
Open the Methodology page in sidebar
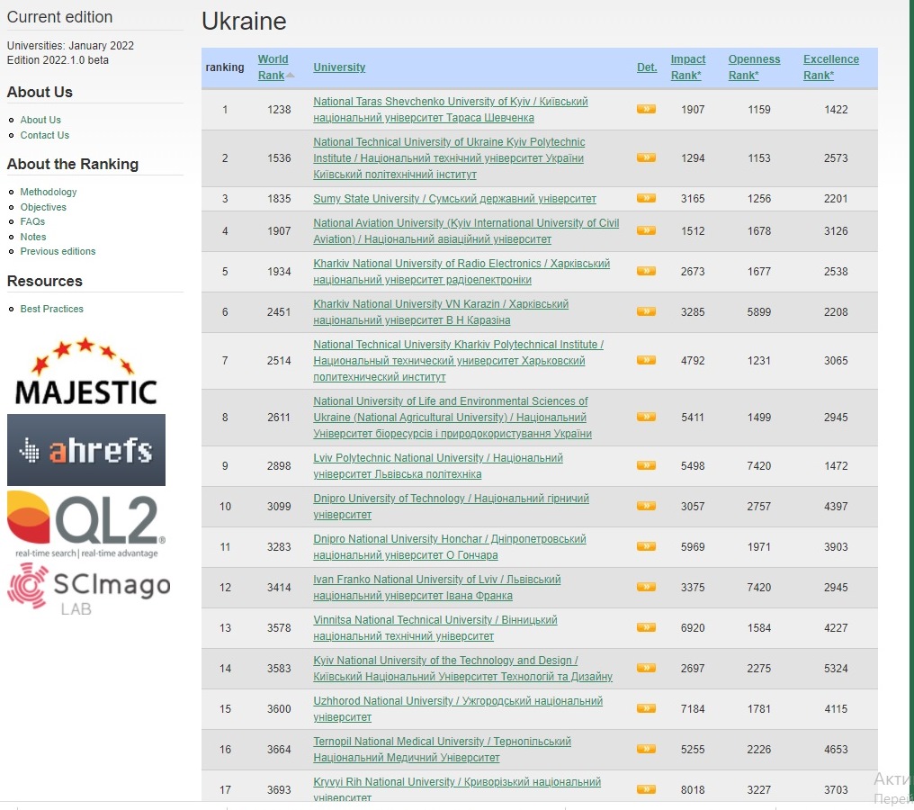[x=49, y=192]
